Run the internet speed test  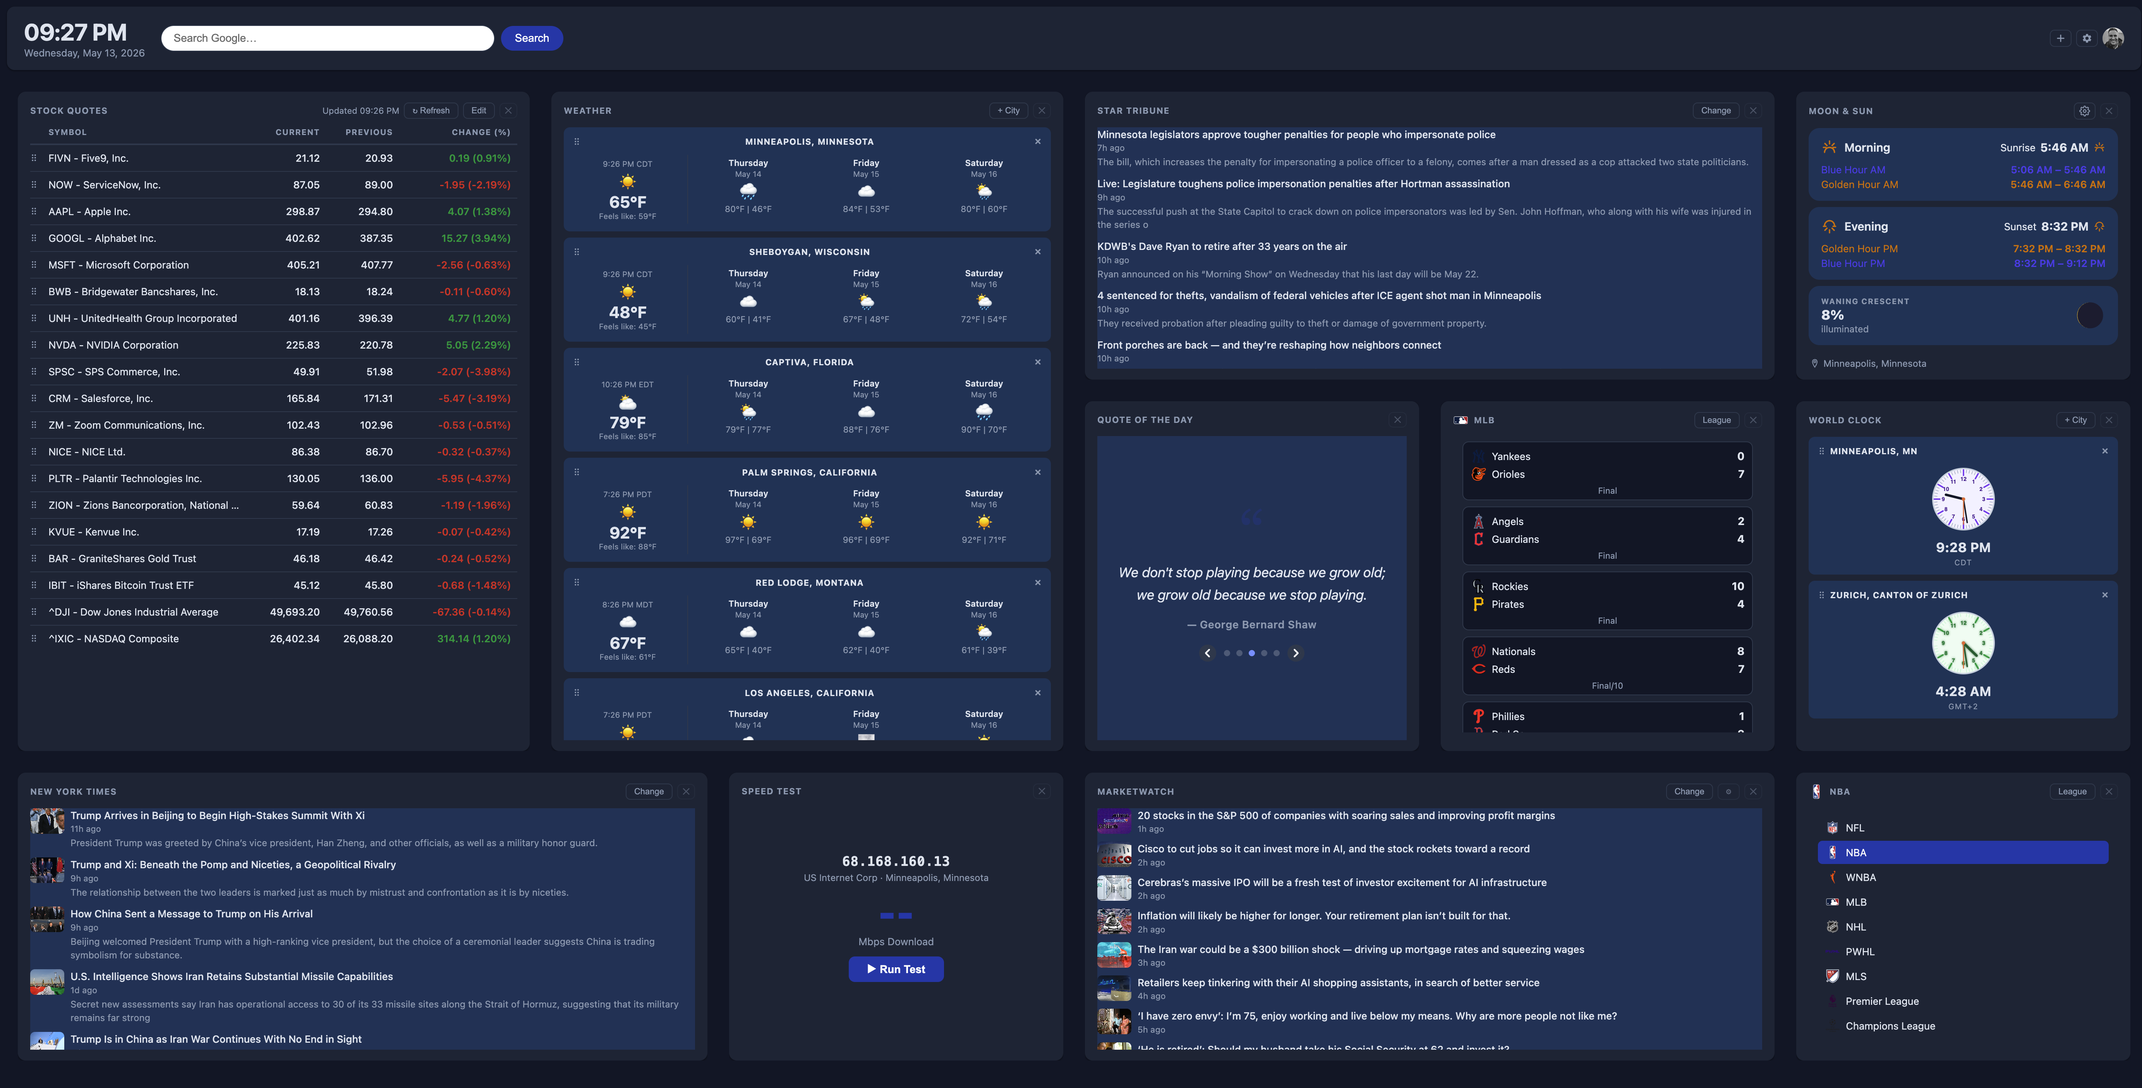tap(896, 969)
